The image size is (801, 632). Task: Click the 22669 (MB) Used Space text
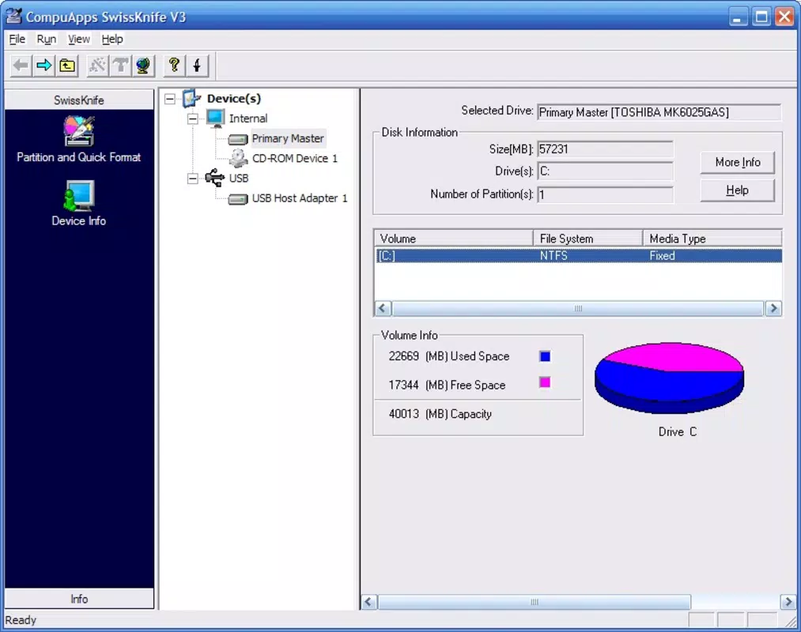(448, 356)
